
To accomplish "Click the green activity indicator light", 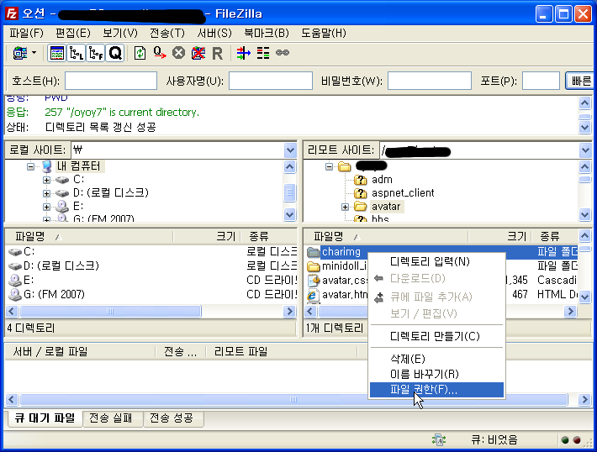I will [x=565, y=440].
